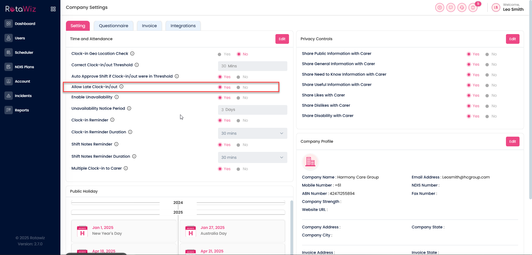Click the Correct Clock-in/out Threshold field

(x=252, y=66)
